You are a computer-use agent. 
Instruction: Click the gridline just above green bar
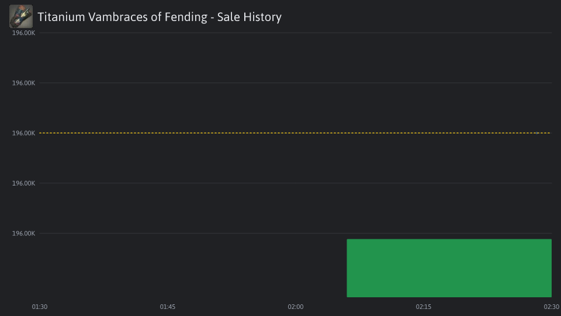click(295, 233)
